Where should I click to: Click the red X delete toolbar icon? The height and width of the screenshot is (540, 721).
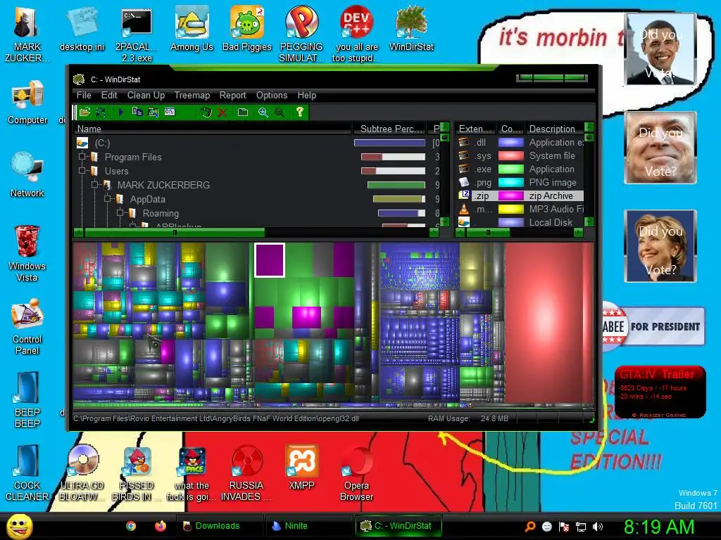222,112
